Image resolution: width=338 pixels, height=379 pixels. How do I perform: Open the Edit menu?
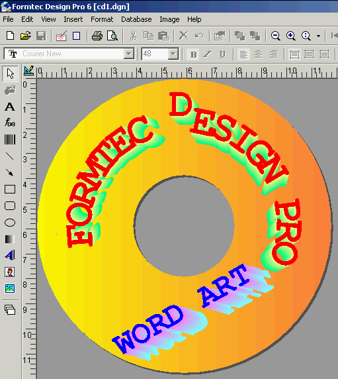coord(27,19)
